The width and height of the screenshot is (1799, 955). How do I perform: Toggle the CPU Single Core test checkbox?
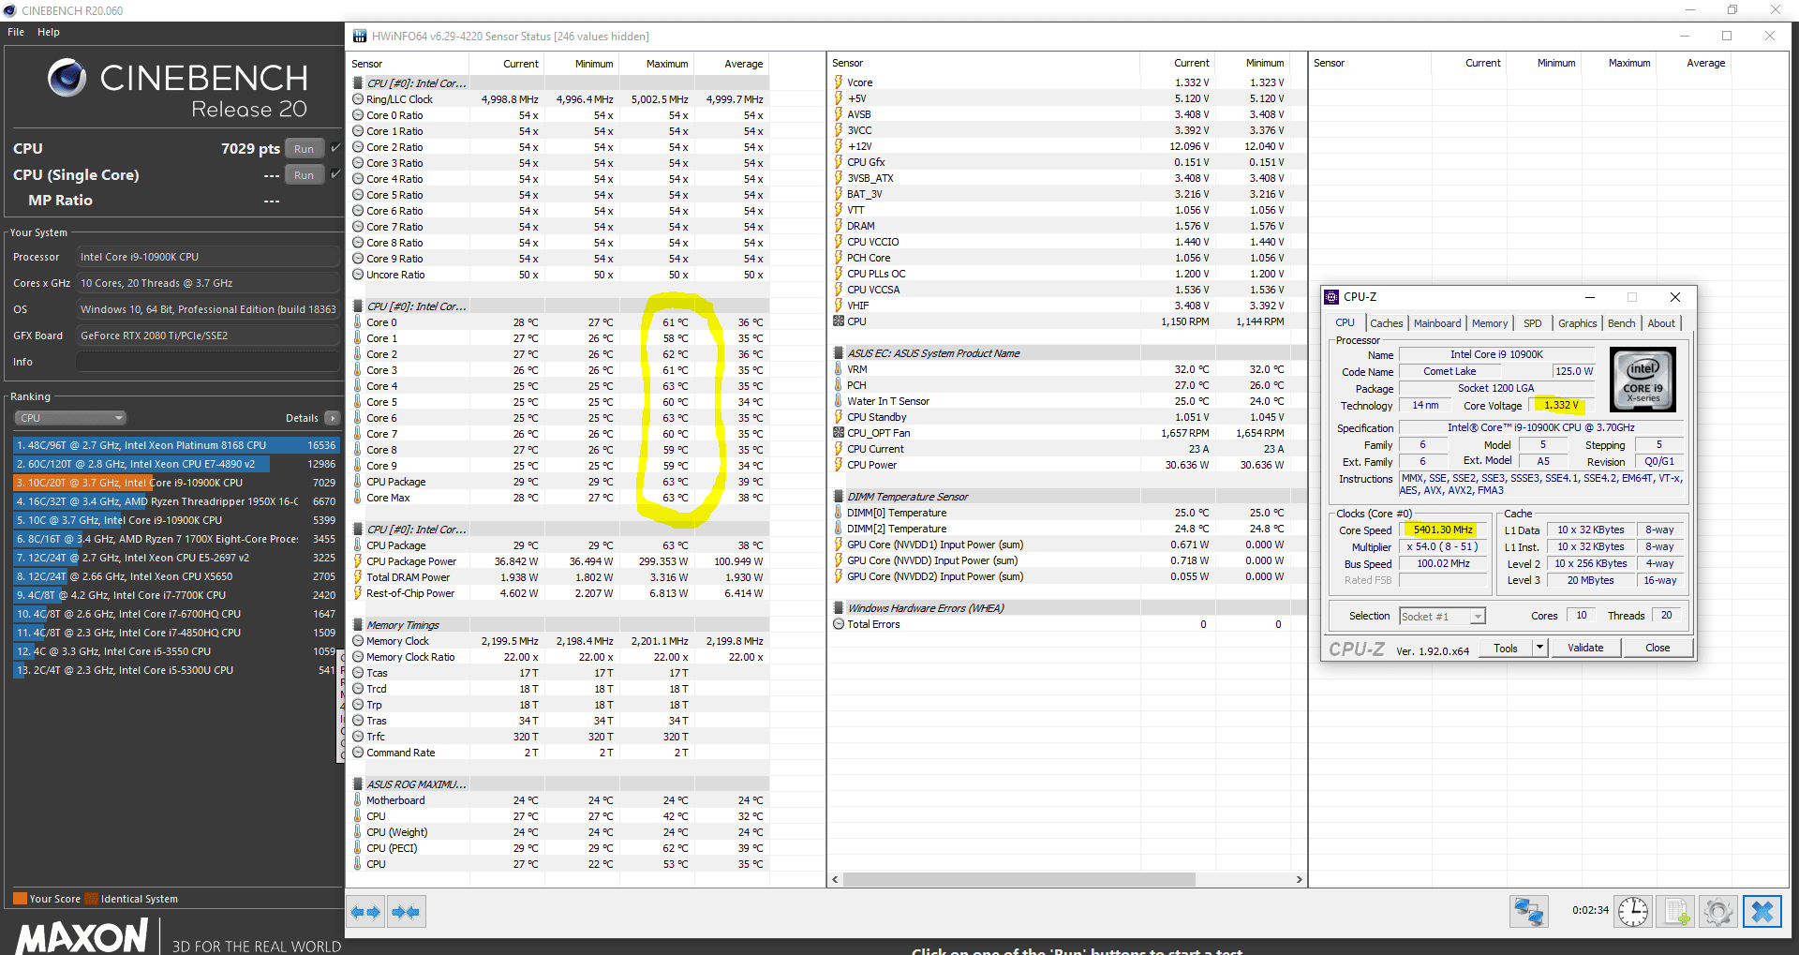click(336, 174)
